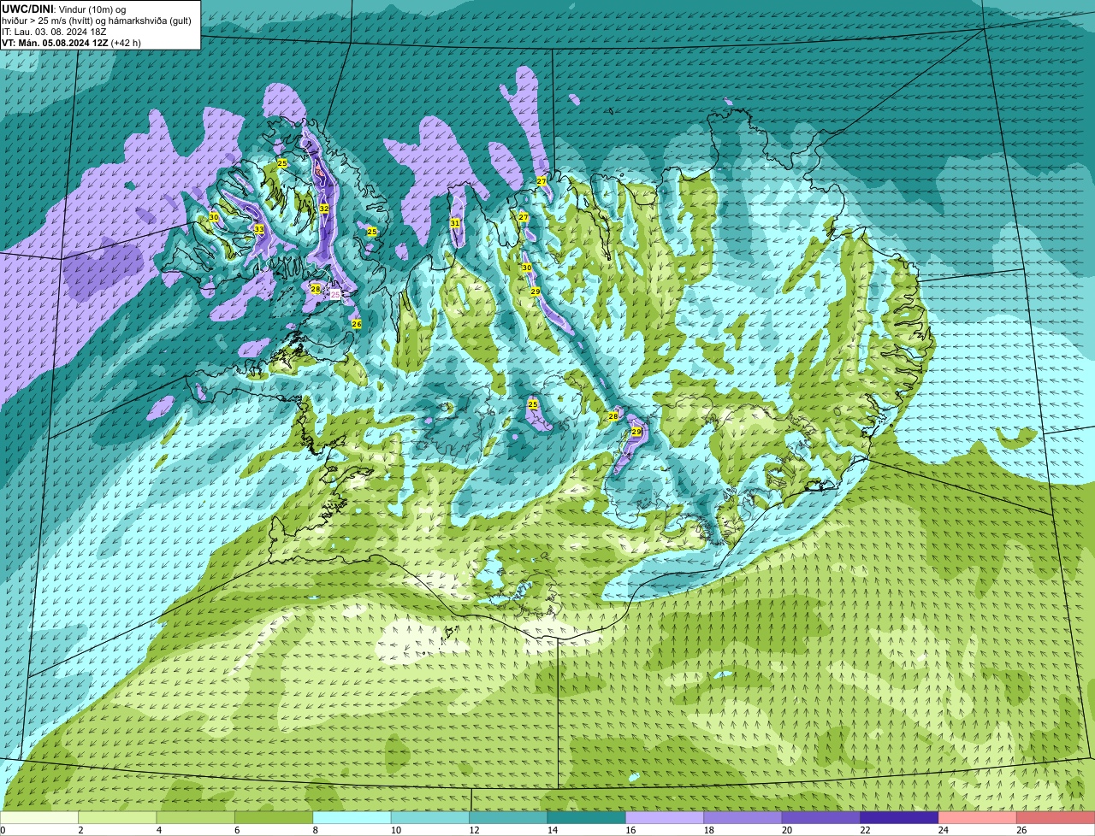Pick the 12–14 m/s teal legend swatch
This screenshot has height=836, width=1095.
[x=509, y=817]
